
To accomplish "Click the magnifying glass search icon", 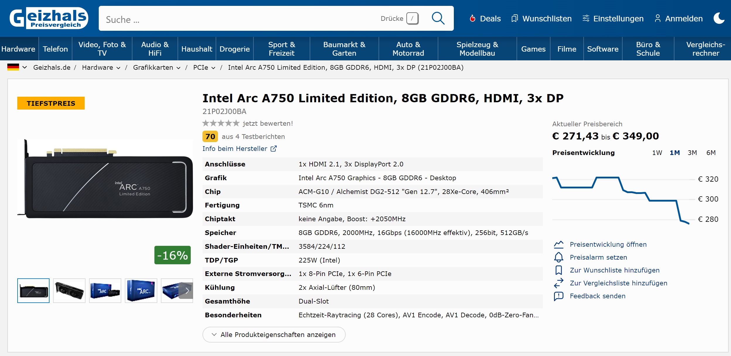I will click(438, 18).
